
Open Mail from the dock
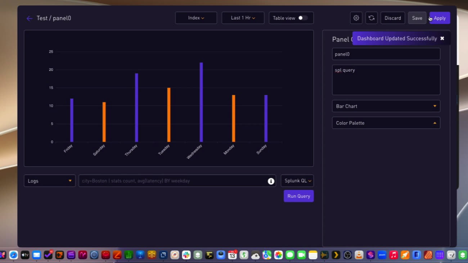tap(36, 255)
